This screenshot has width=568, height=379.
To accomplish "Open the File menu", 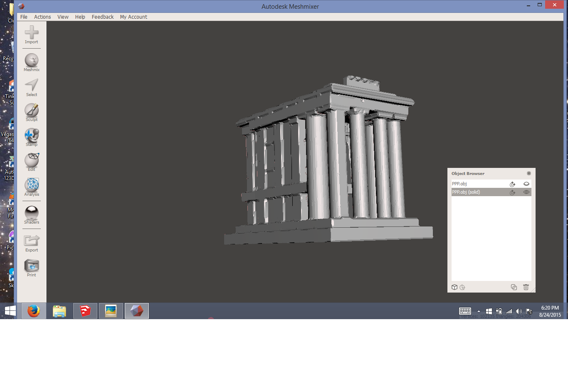I will tap(24, 17).
